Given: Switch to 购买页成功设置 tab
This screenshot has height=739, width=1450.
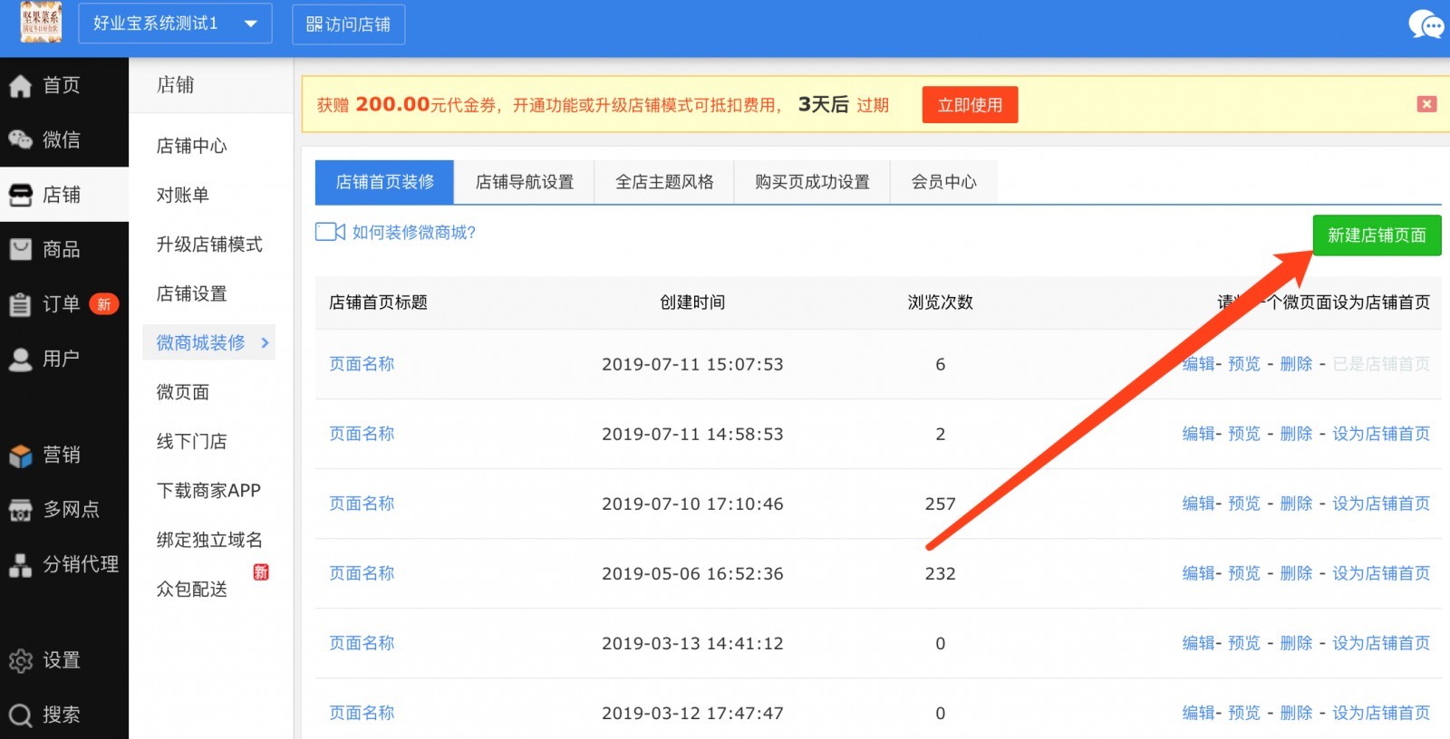Looking at the screenshot, I should [812, 182].
